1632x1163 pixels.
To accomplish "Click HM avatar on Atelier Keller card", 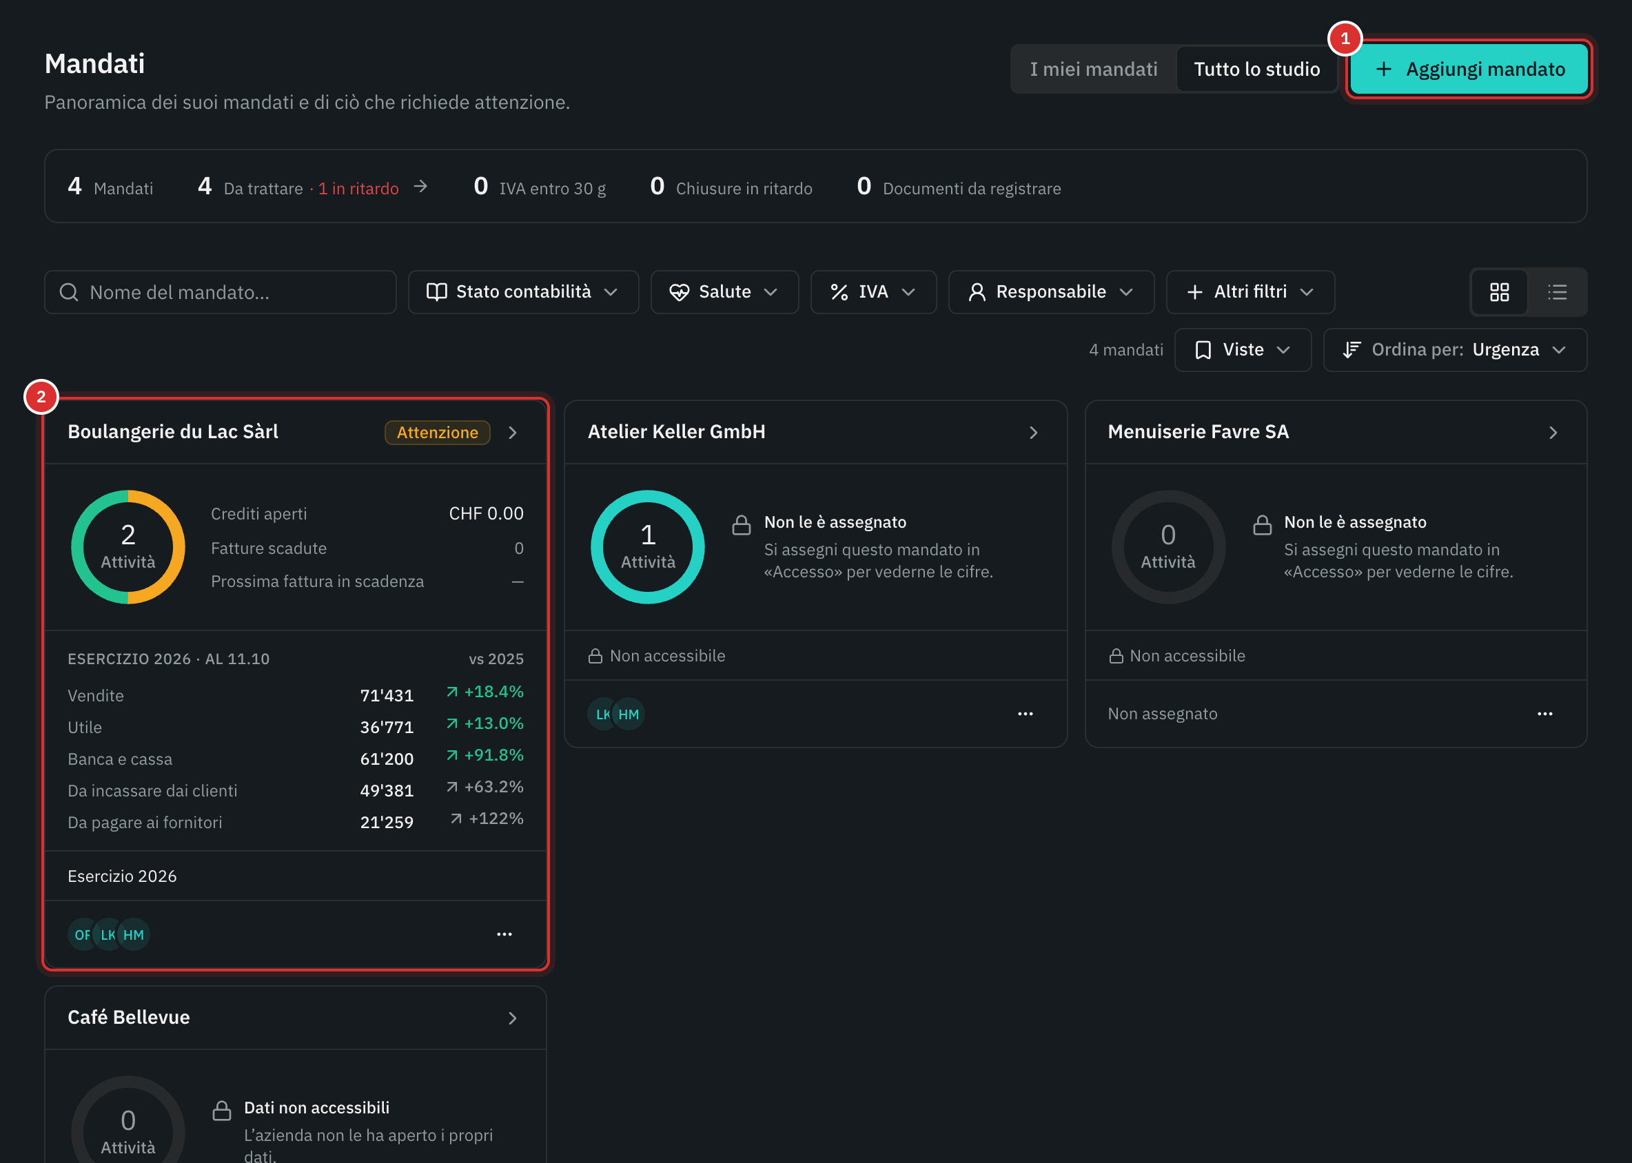I will [x=629, y=714].
